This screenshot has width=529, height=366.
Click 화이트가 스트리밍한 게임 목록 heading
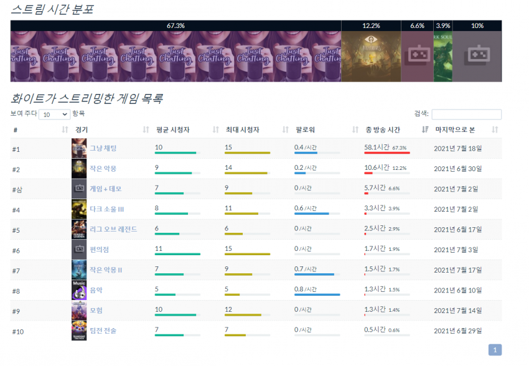(x=87, y=98)
